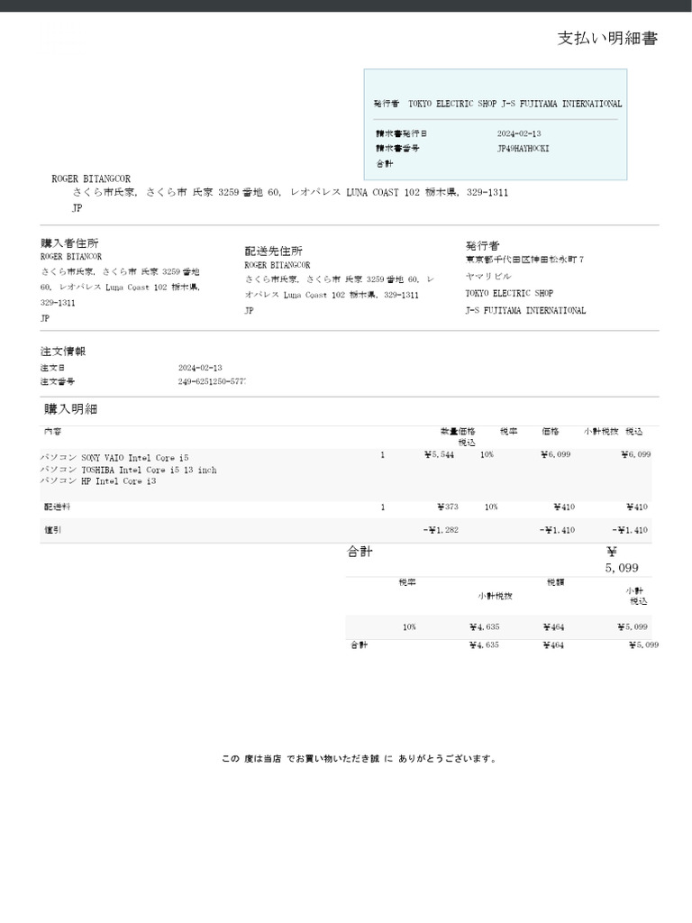Click the 税率 header in the purchase table
The width and height of the screenshot is (692, 923).
tap(509, 432)
